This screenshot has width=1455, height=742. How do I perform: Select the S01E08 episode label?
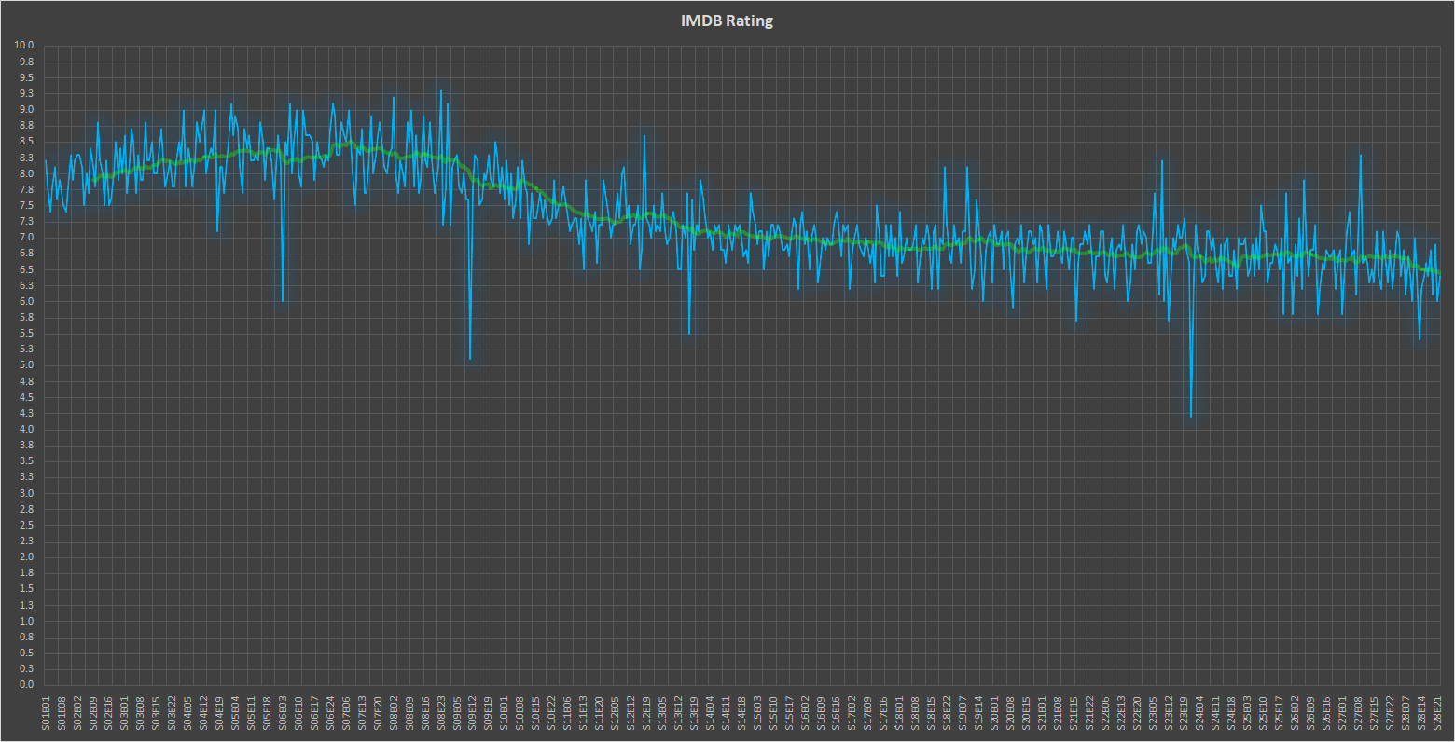click(61, 713)
